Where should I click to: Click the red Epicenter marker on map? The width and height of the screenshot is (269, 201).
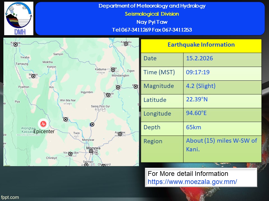pos(43,123)
